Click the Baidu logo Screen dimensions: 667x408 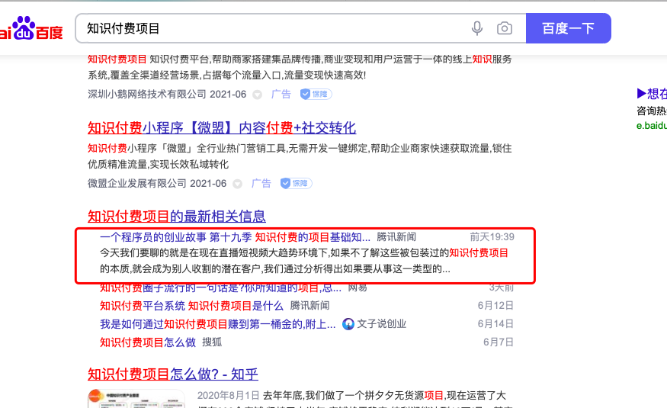click(30, 29)
